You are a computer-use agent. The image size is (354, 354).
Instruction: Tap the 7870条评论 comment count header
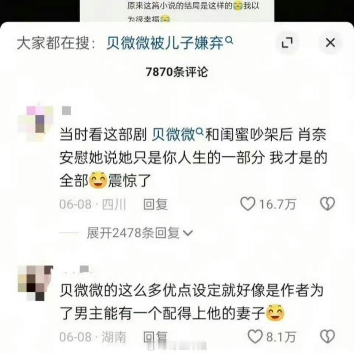(177, 72)
